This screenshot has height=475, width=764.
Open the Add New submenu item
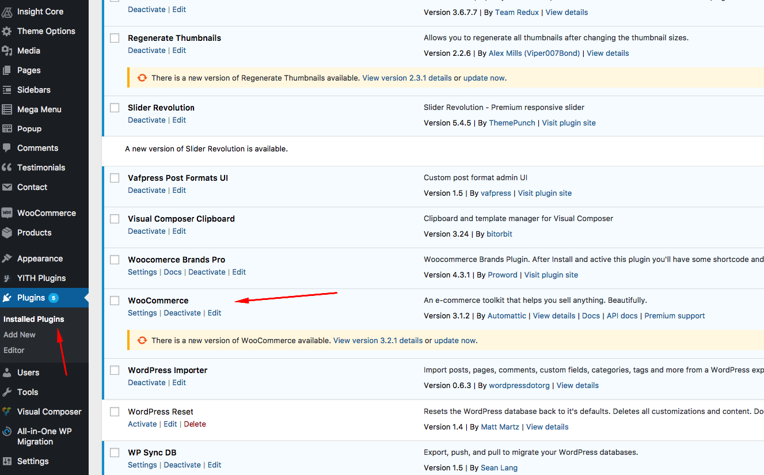pyautogui.click(x=20, y=335)
